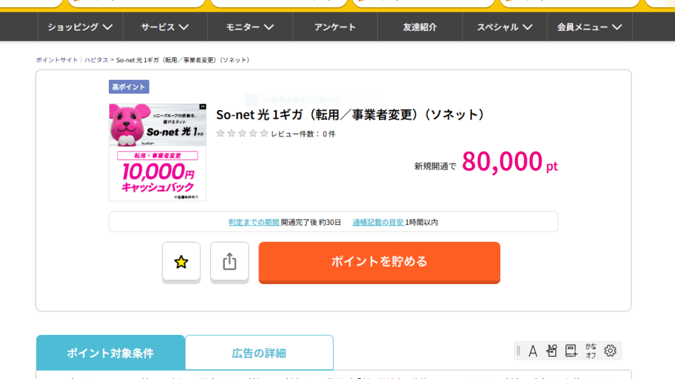The height and width of the screenshot is (379, 675).
Task: Click the So-net 光 pink bear thumbnail
Action: 158,152
